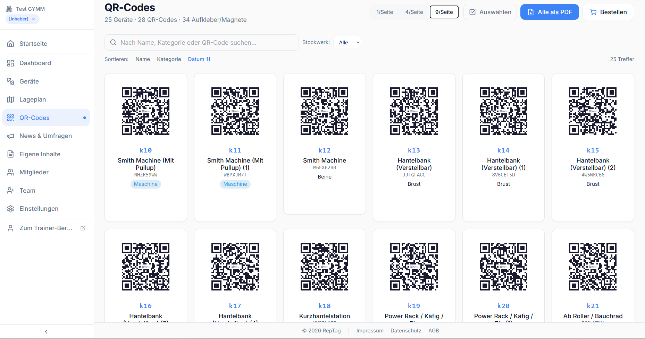Screen dimensions: 645x339
Task: Open Eigene Inhalte page
Action: click(46, 154)
